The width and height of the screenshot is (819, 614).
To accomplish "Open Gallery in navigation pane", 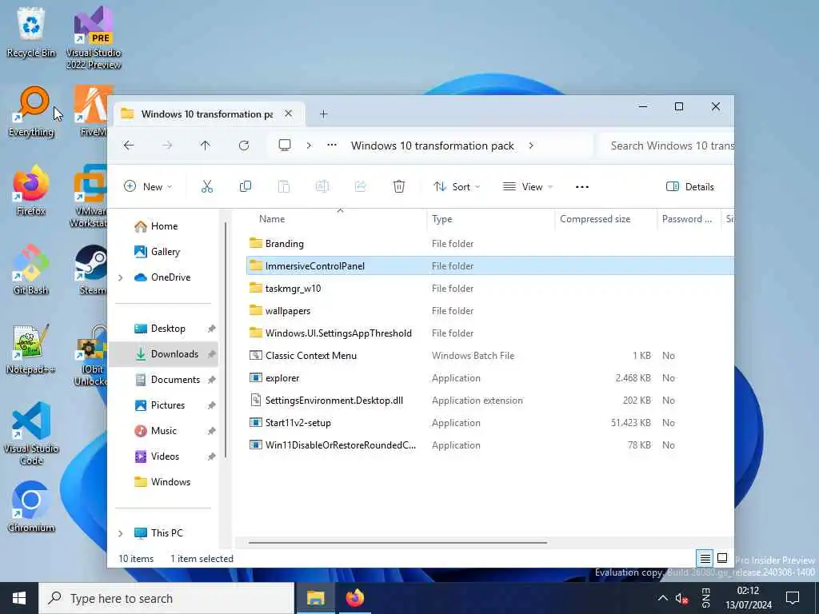I will pos(163,252).
